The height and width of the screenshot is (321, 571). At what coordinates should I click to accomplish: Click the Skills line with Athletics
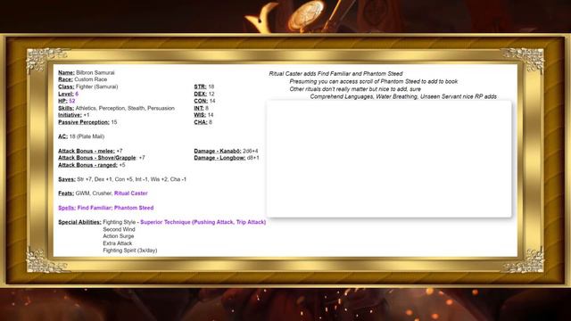tap(117, 108)
